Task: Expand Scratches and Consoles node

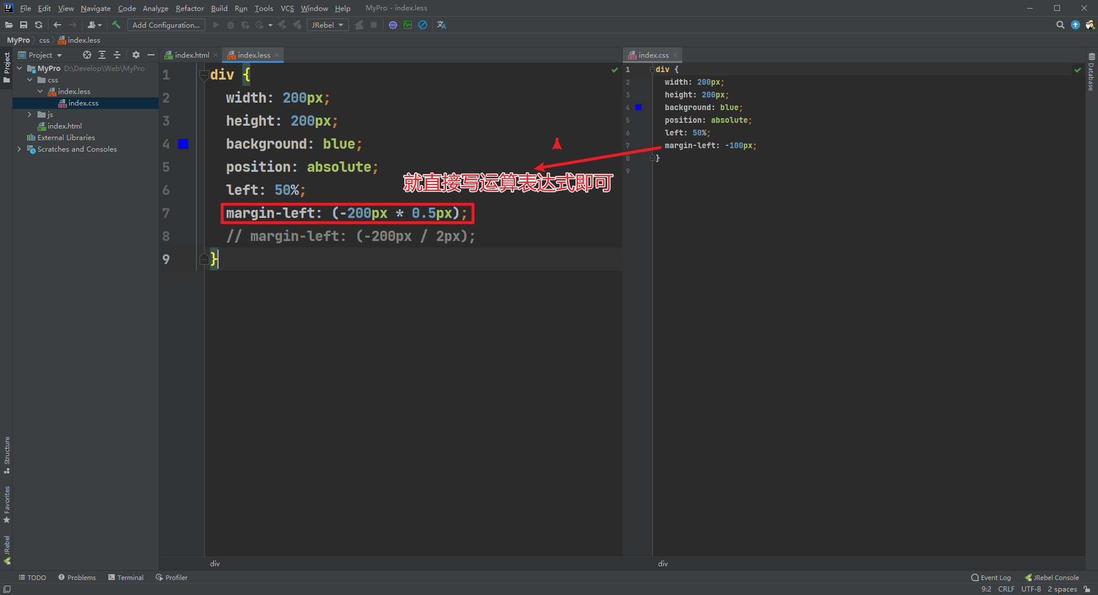Action: (x=20, y=149)
